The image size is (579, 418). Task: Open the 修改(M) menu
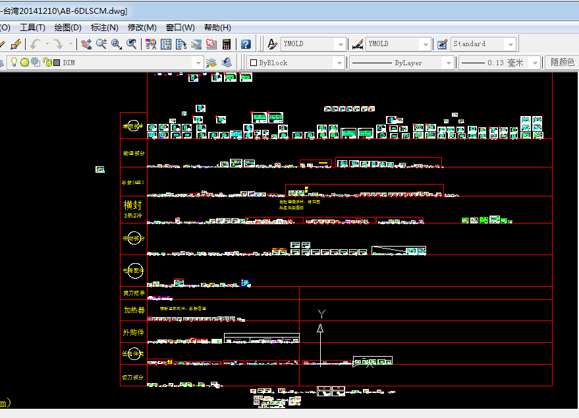(x=142, y=27)
